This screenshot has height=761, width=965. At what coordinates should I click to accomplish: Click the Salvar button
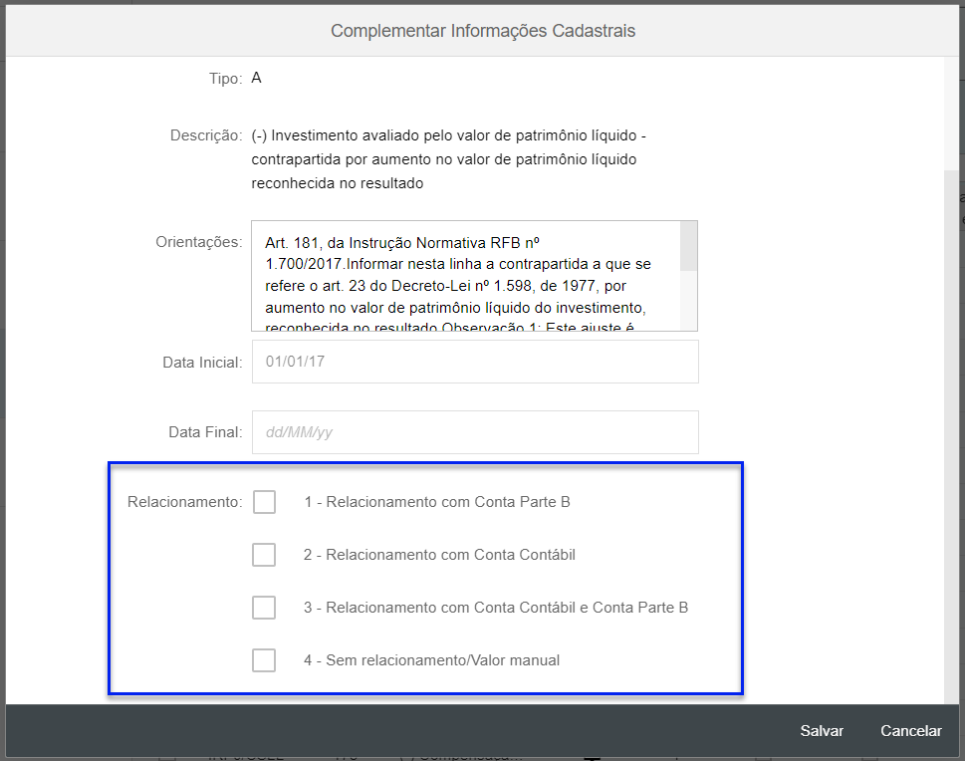point(822,731)
